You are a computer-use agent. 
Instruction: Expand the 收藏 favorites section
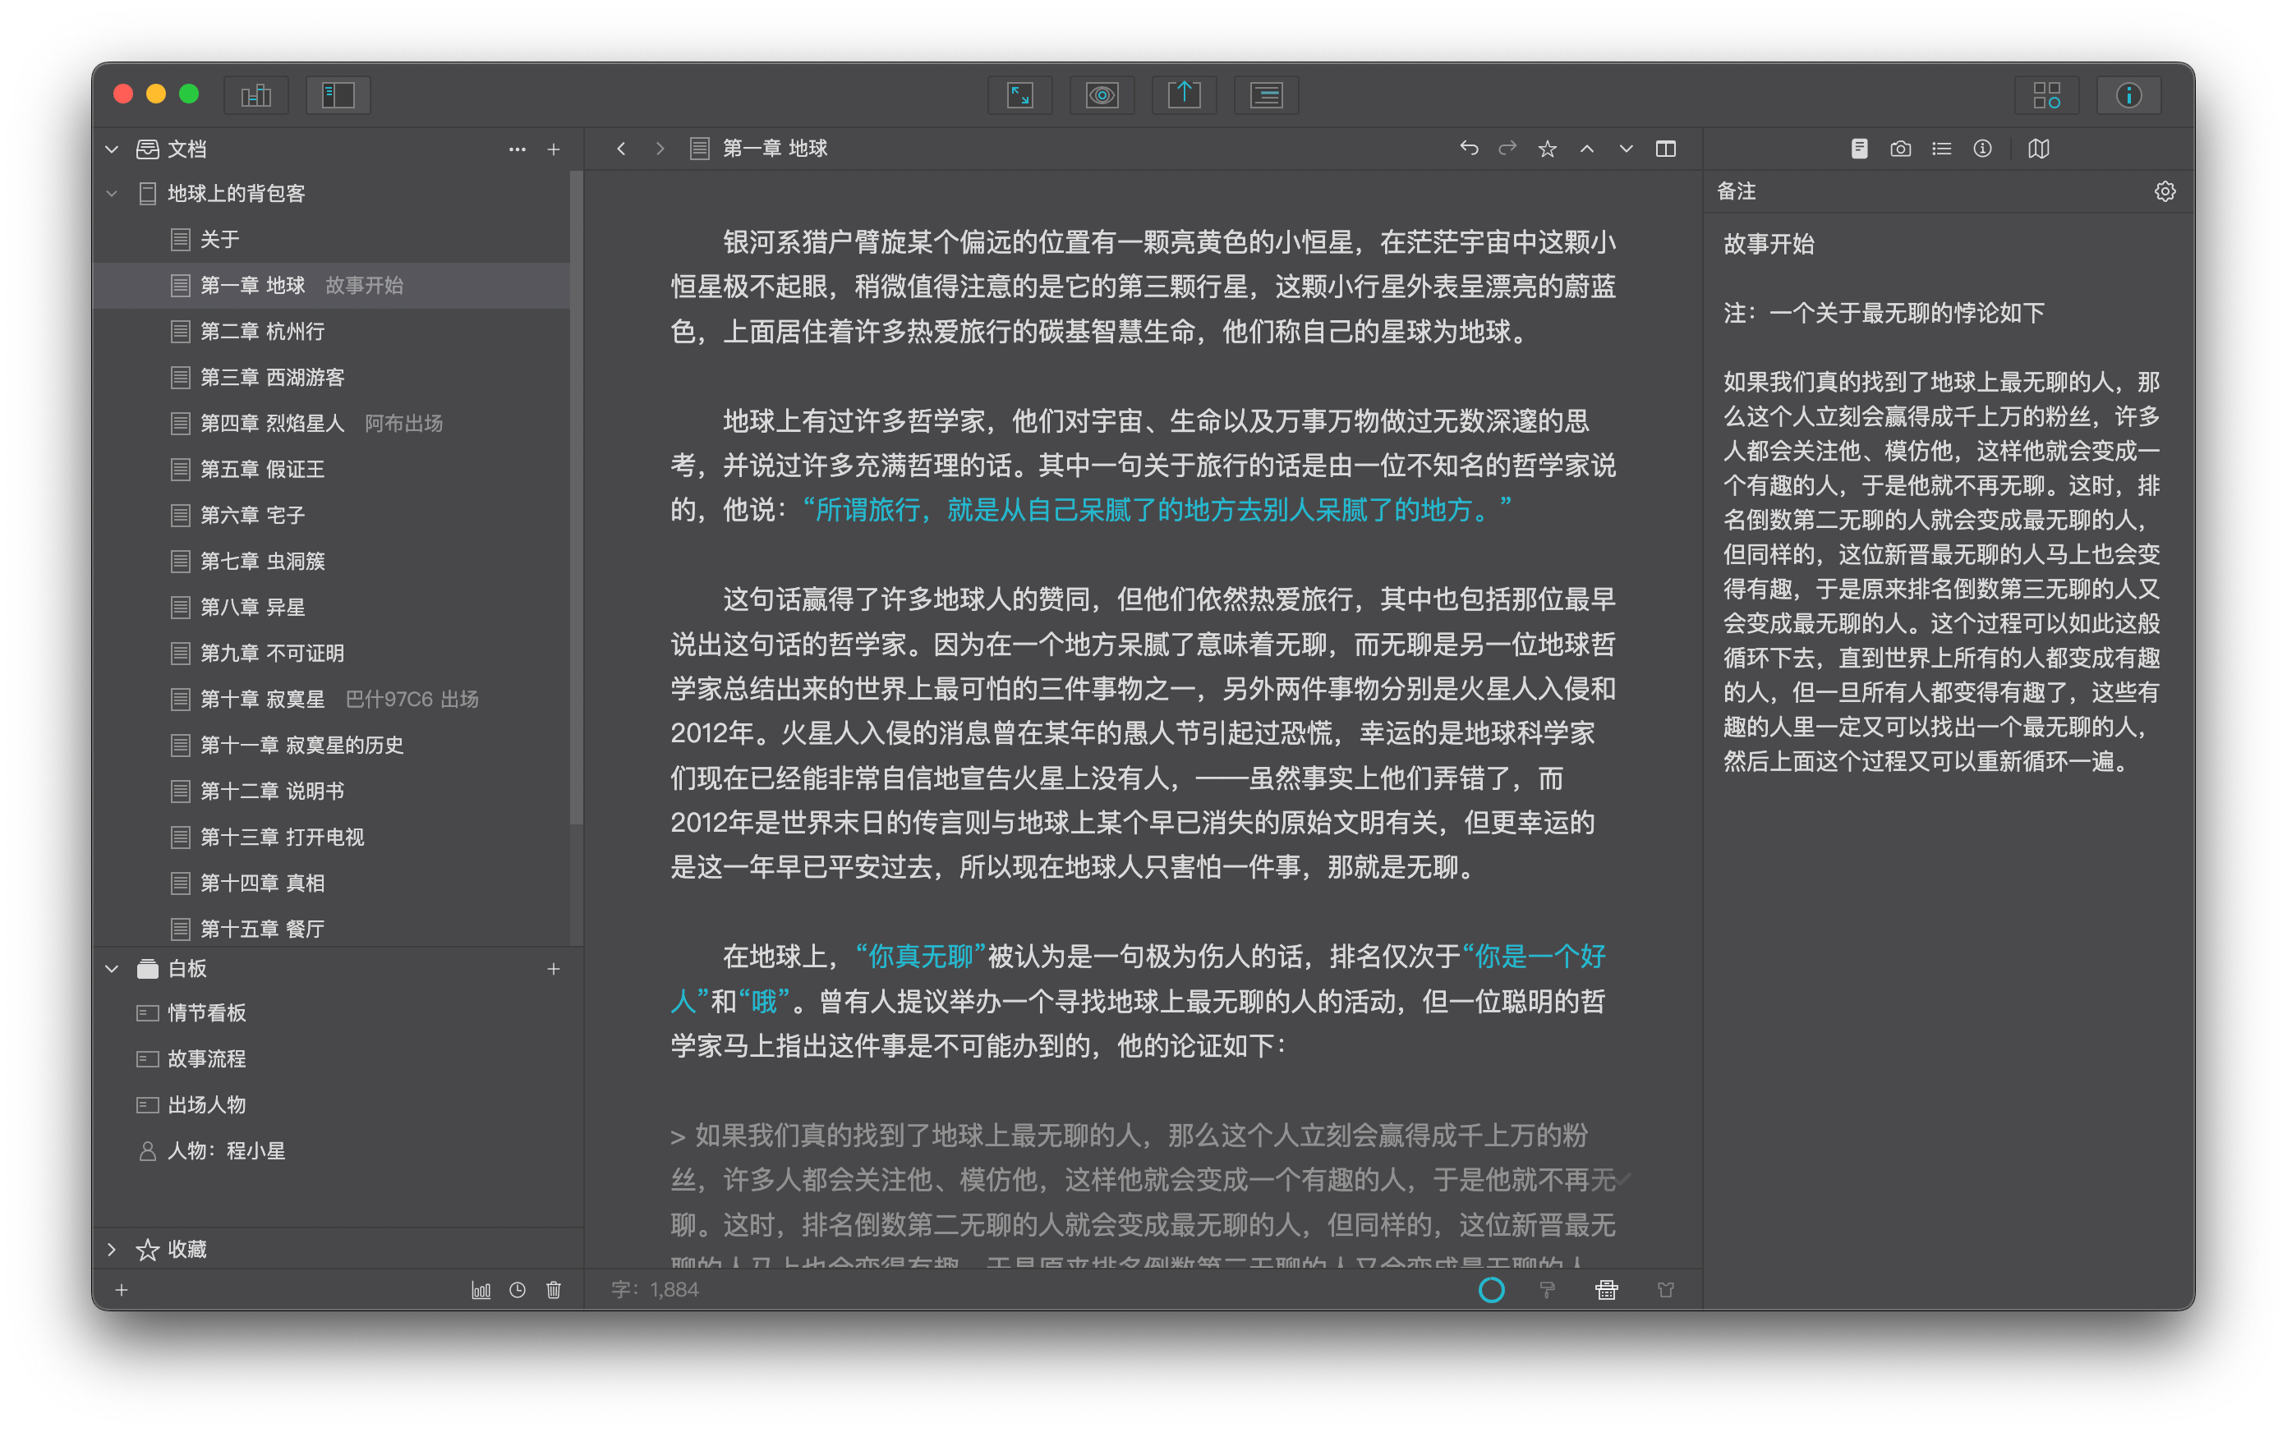point(112,1249)
